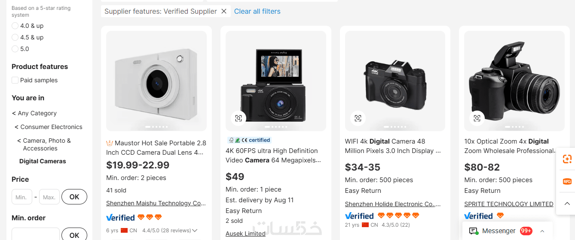Remove the Verified Supplier filter tag

pyautogui.click(x=224, y=11)
